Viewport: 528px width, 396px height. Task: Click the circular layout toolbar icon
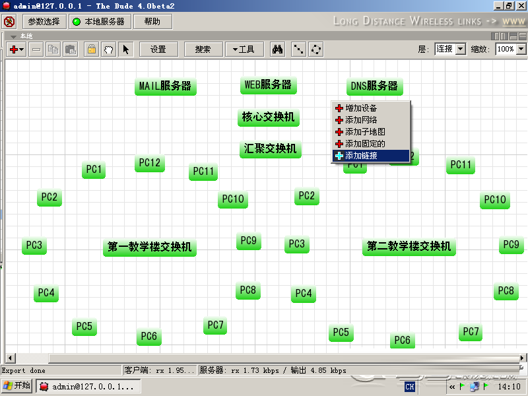click(316, 49)
